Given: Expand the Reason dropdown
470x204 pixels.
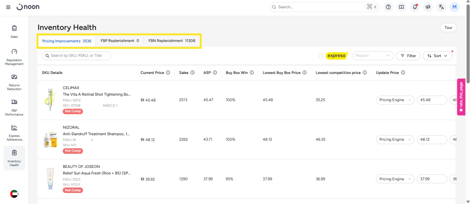Looking at the screenshot, I should click(x=373, y=56).
